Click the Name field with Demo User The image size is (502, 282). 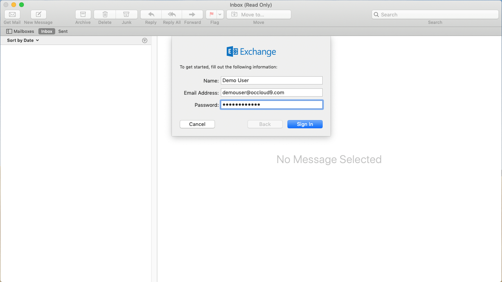(272, 80)
